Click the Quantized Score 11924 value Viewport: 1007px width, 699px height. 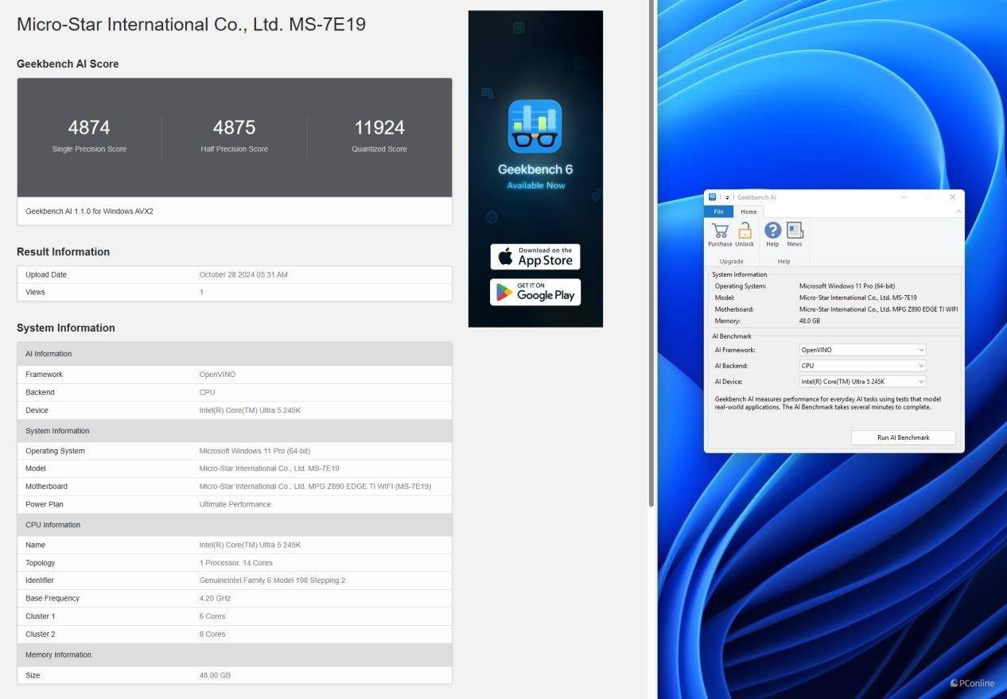coord(379,127)
